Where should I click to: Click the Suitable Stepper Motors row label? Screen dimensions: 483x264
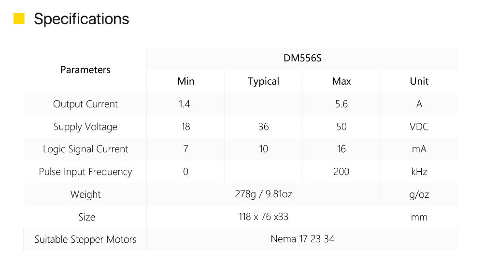[x=85, y=239]
